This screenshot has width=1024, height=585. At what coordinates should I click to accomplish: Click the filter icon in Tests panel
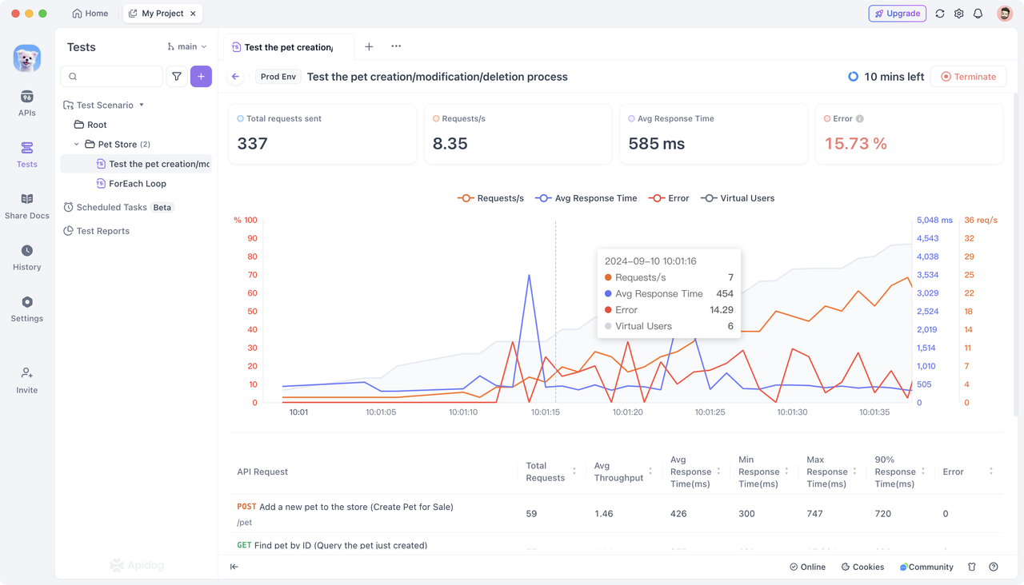(177, 77)
